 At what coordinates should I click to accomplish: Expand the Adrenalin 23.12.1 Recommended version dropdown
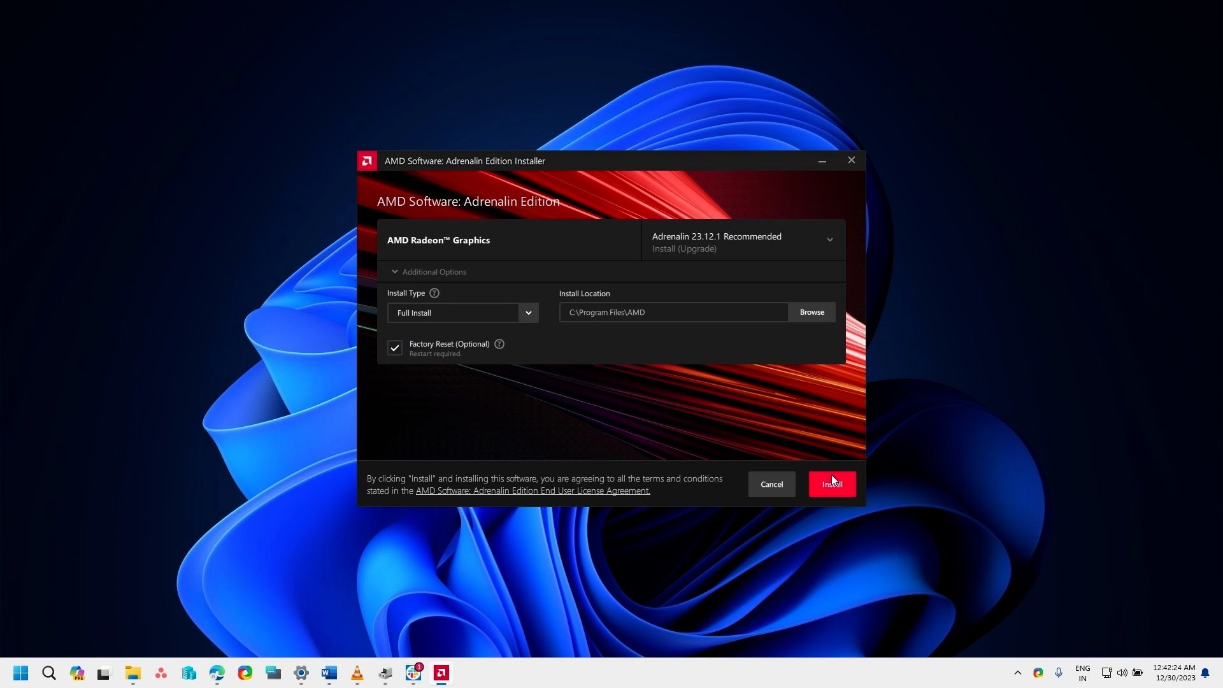[829, 240]
